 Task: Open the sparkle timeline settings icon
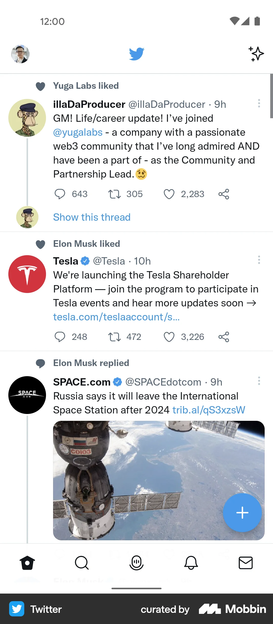(x=256, y=54)
